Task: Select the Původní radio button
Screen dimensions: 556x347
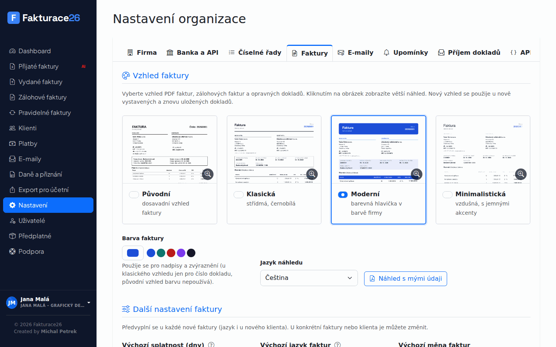Action: point(134,195)
